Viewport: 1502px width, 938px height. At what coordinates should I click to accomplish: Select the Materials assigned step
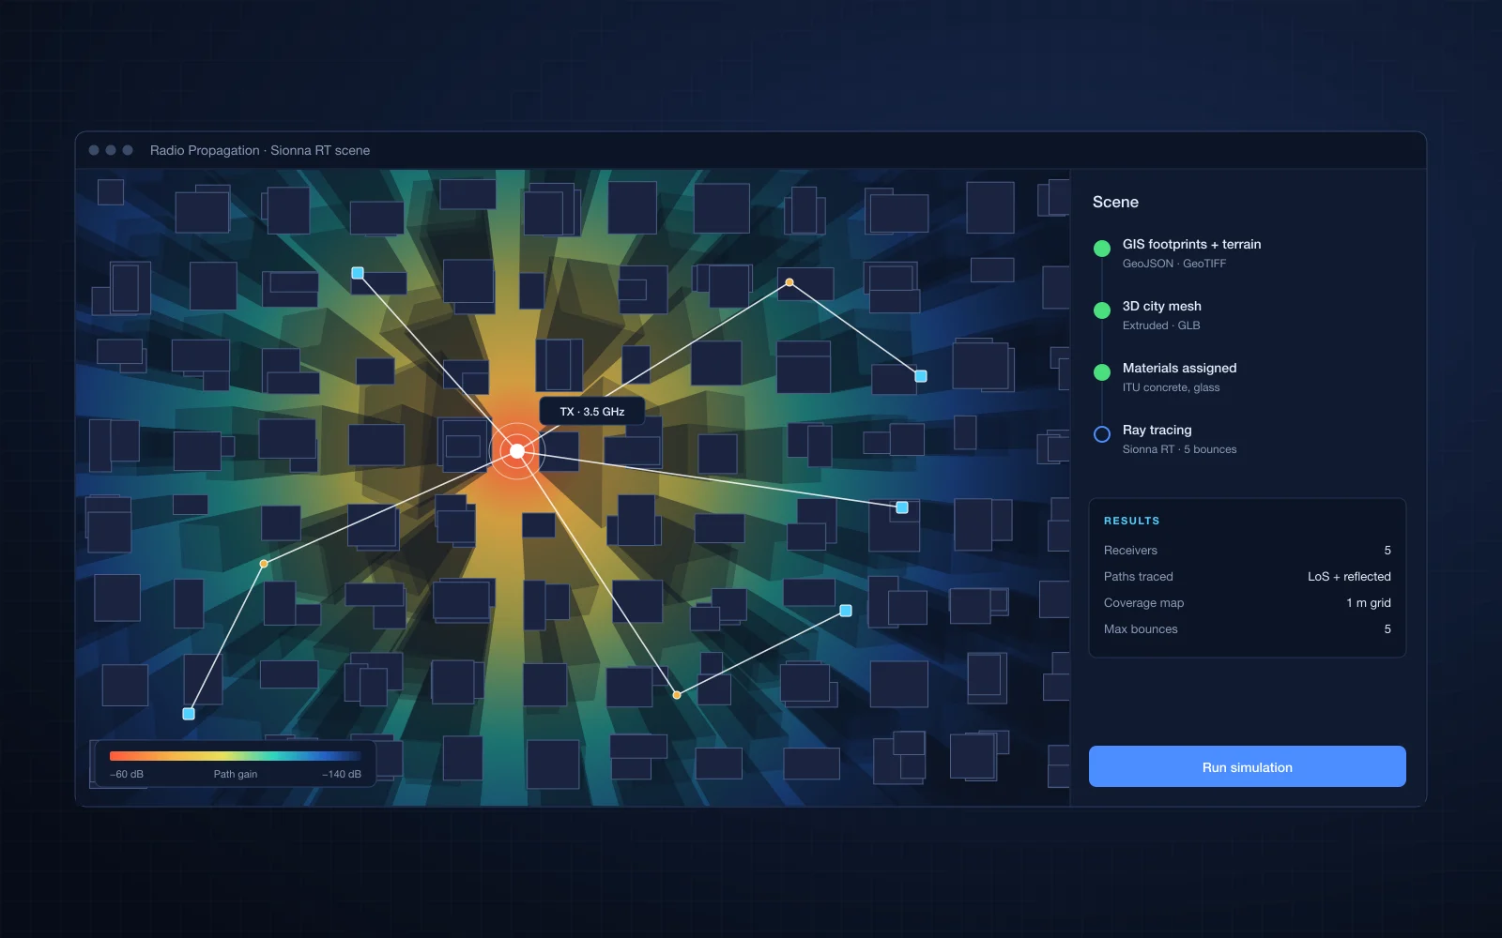(1179, 368)
